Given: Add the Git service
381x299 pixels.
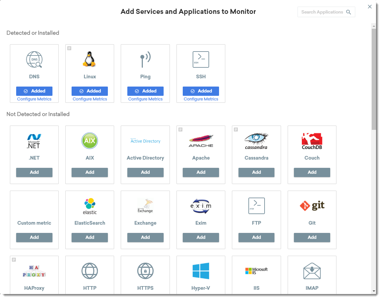Looking at the screenshot, I should 312,238.
